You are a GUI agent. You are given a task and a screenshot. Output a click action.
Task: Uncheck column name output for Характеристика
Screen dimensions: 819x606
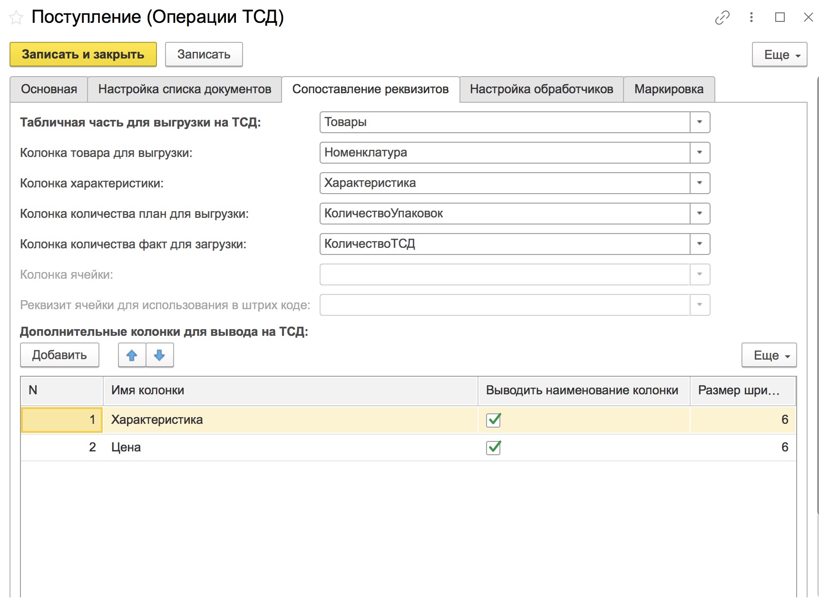coord(493,420)
